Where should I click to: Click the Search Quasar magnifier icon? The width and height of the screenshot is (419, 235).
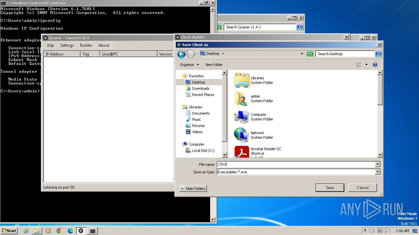300,27
